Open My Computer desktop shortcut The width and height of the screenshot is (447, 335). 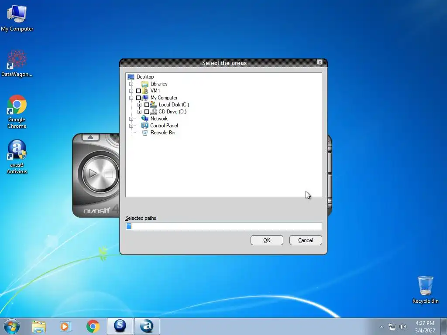point(17,17)
